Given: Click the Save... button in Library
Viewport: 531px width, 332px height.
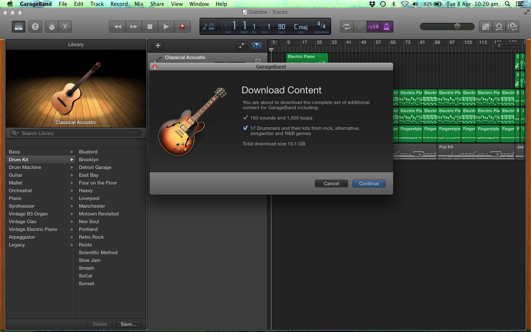Looking at the screenshot, I should click(128, 324).
